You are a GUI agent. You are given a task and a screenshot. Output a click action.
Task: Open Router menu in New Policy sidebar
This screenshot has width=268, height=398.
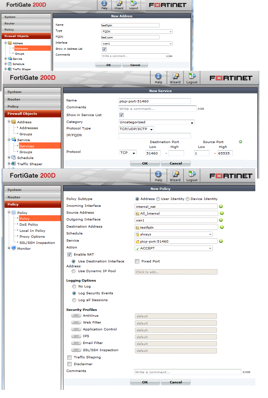pos(33,197)
